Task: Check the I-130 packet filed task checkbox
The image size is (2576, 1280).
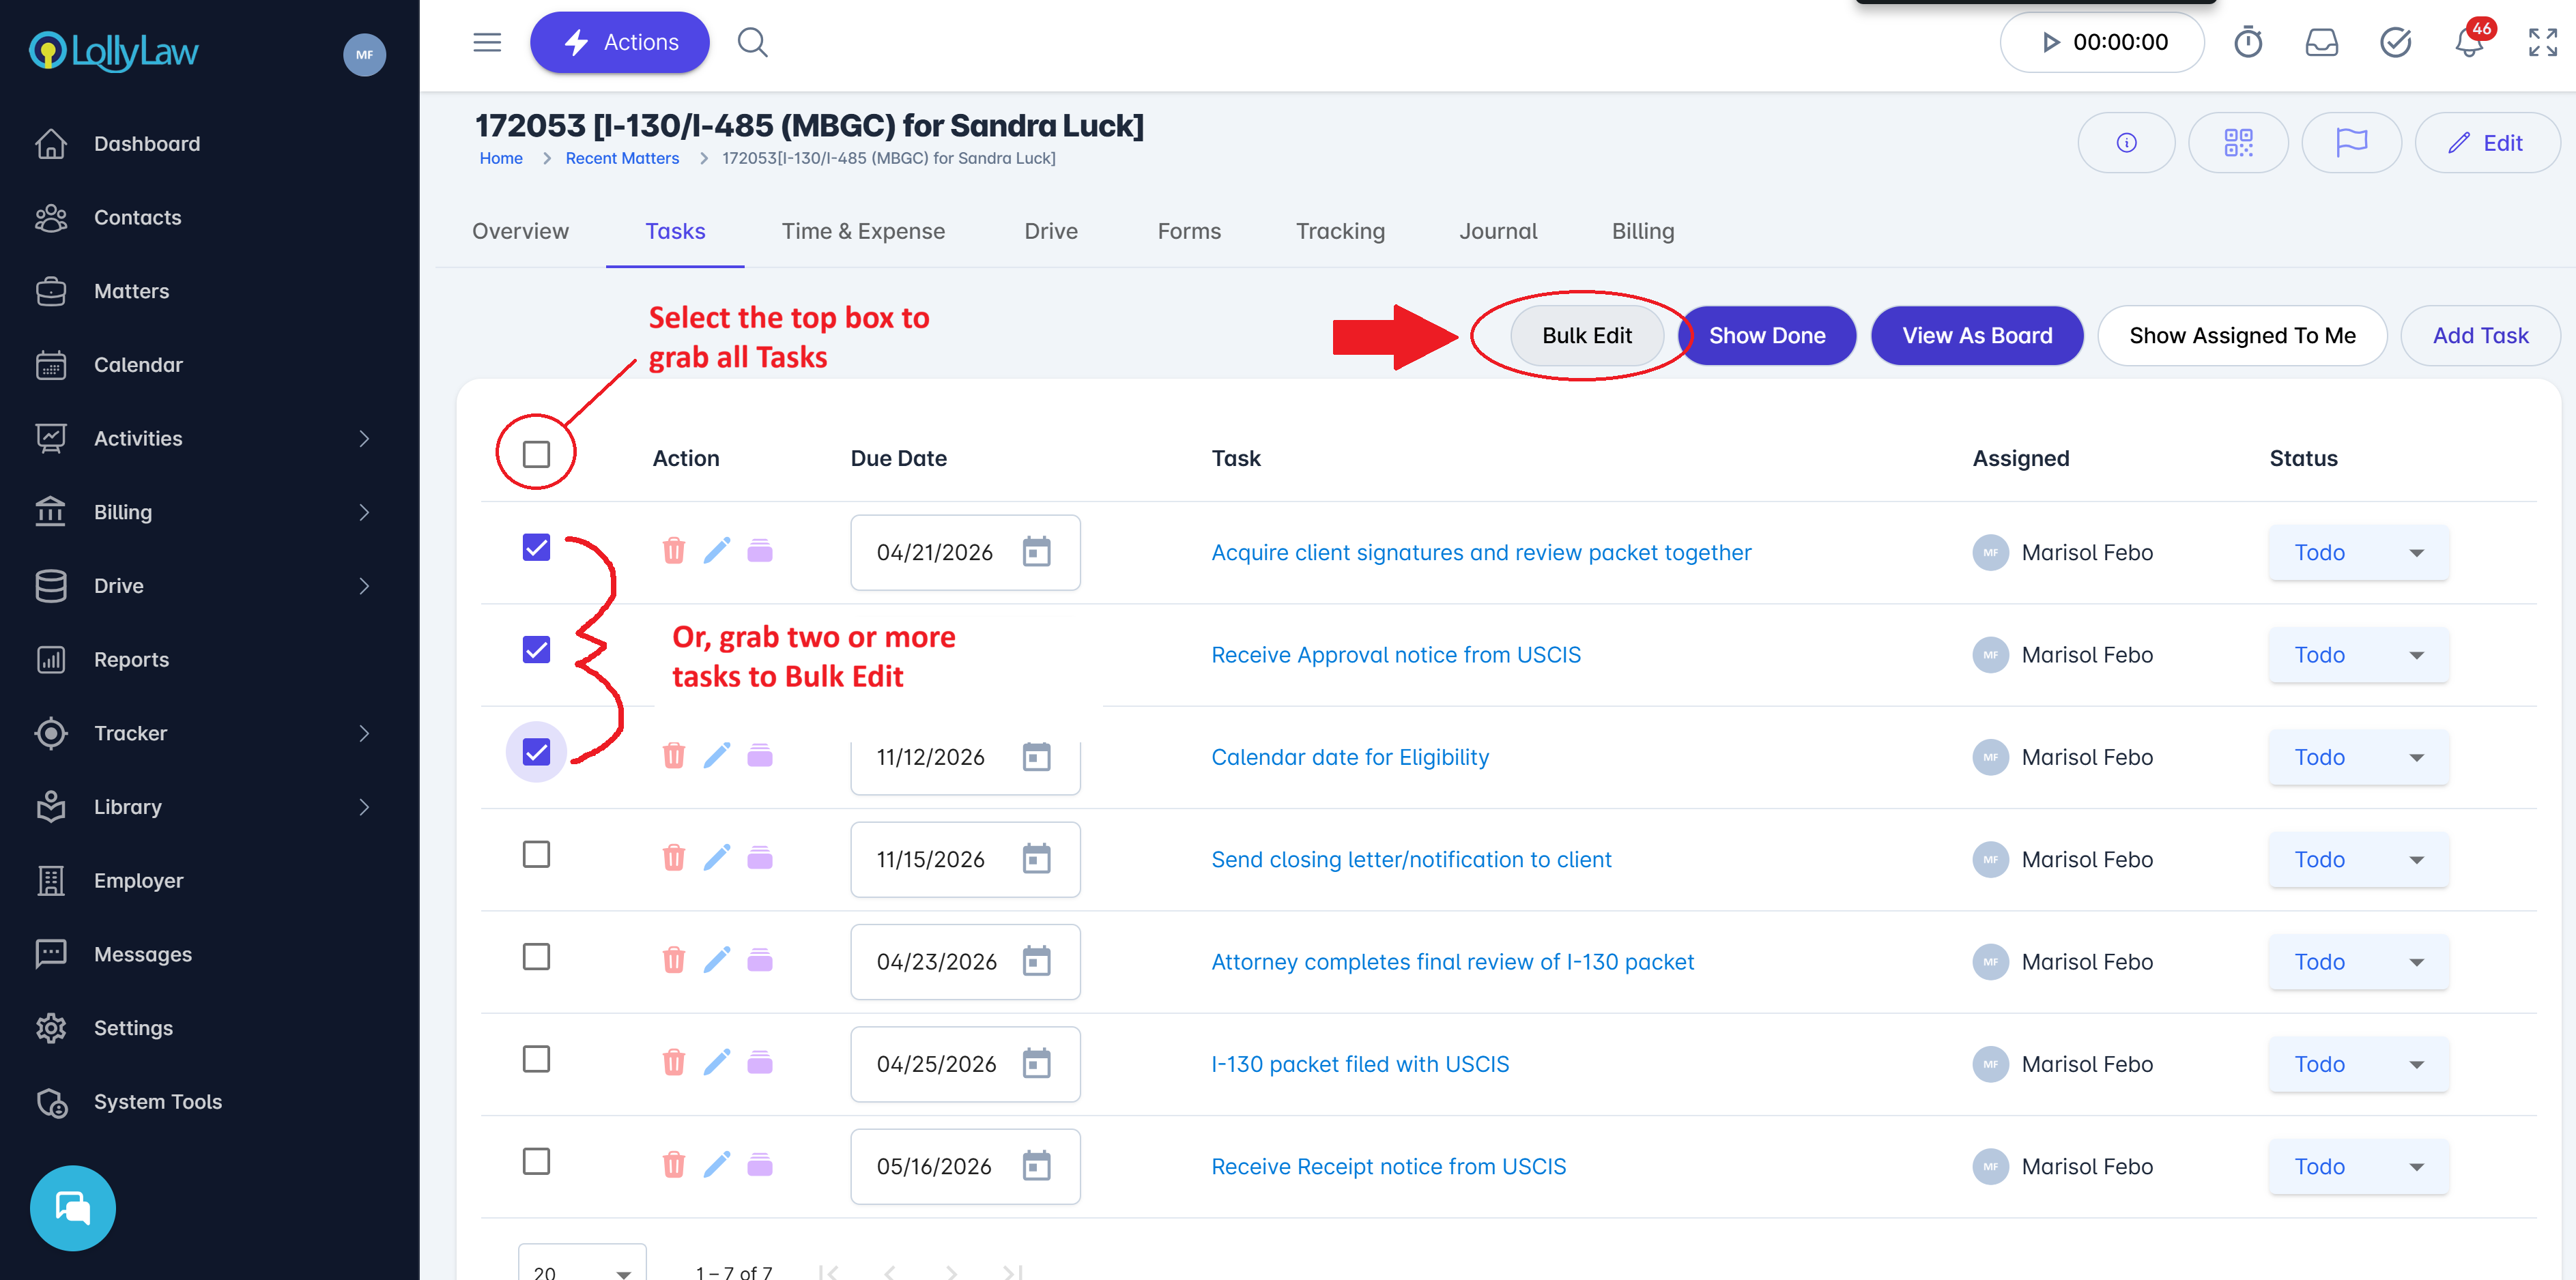Action: (536, 1059)
